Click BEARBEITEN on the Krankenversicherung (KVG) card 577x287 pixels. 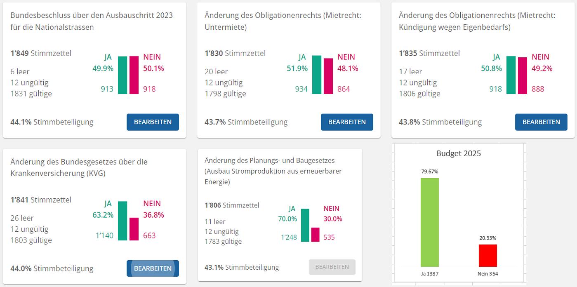(153, 268)
